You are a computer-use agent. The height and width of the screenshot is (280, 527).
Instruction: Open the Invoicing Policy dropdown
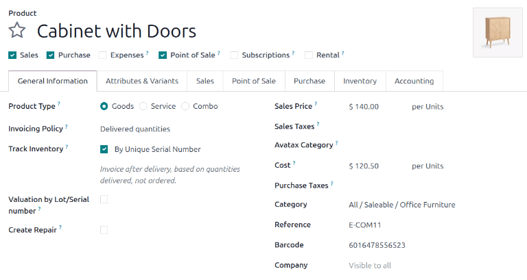click(x=135, y=128)
